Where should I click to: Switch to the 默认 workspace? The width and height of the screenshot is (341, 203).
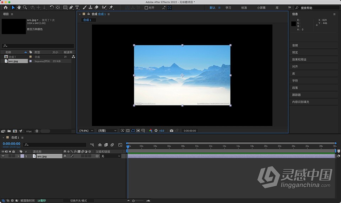(212, 7)
